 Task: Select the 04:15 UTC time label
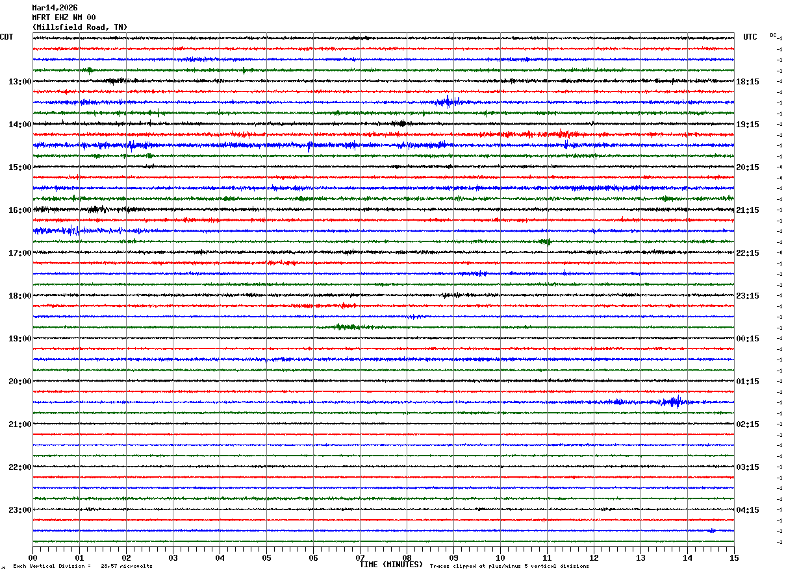pyautogui.click(x=748, y=510)
